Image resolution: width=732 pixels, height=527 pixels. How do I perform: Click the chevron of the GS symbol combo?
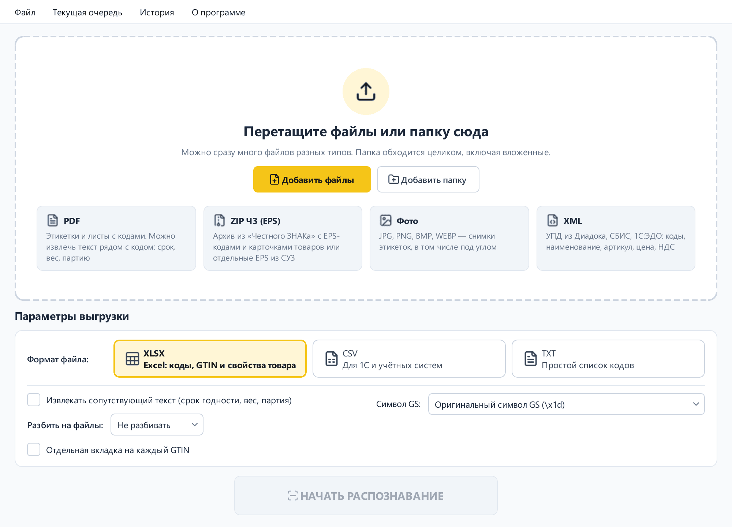pyautogui.click(x=696, y=404)
